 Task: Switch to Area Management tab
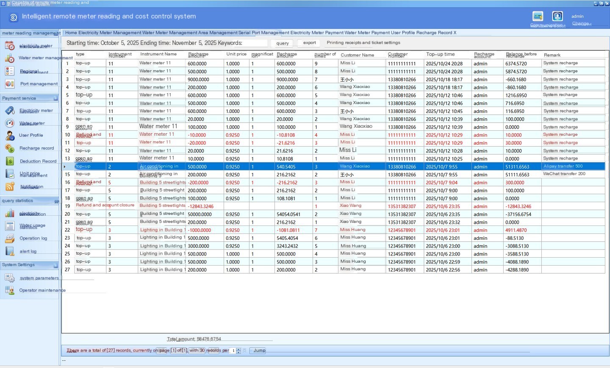(x=218, y=33)
